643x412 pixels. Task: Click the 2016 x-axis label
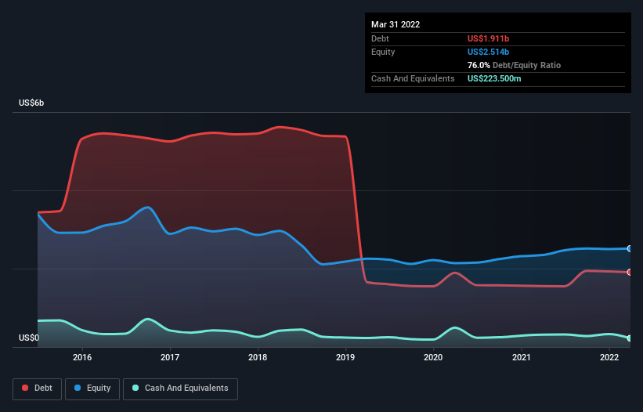(x=82, y=357)
